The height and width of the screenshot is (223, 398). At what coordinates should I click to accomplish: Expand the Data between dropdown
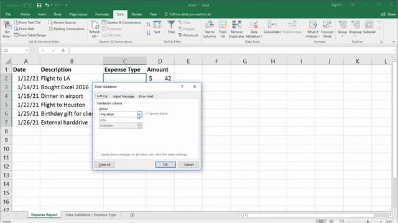(139, 126)
